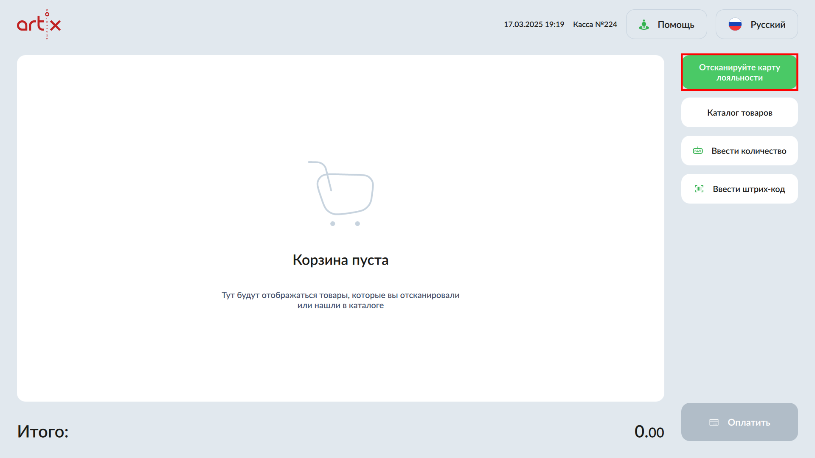Click the empty shopping cart illustration
Viewport: 815px width, 458px height.
point(340,193)
